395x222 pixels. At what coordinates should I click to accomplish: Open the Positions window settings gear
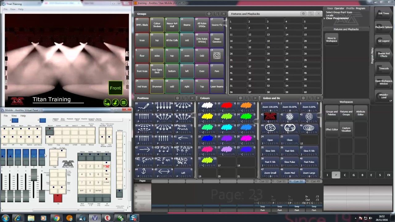177,98
